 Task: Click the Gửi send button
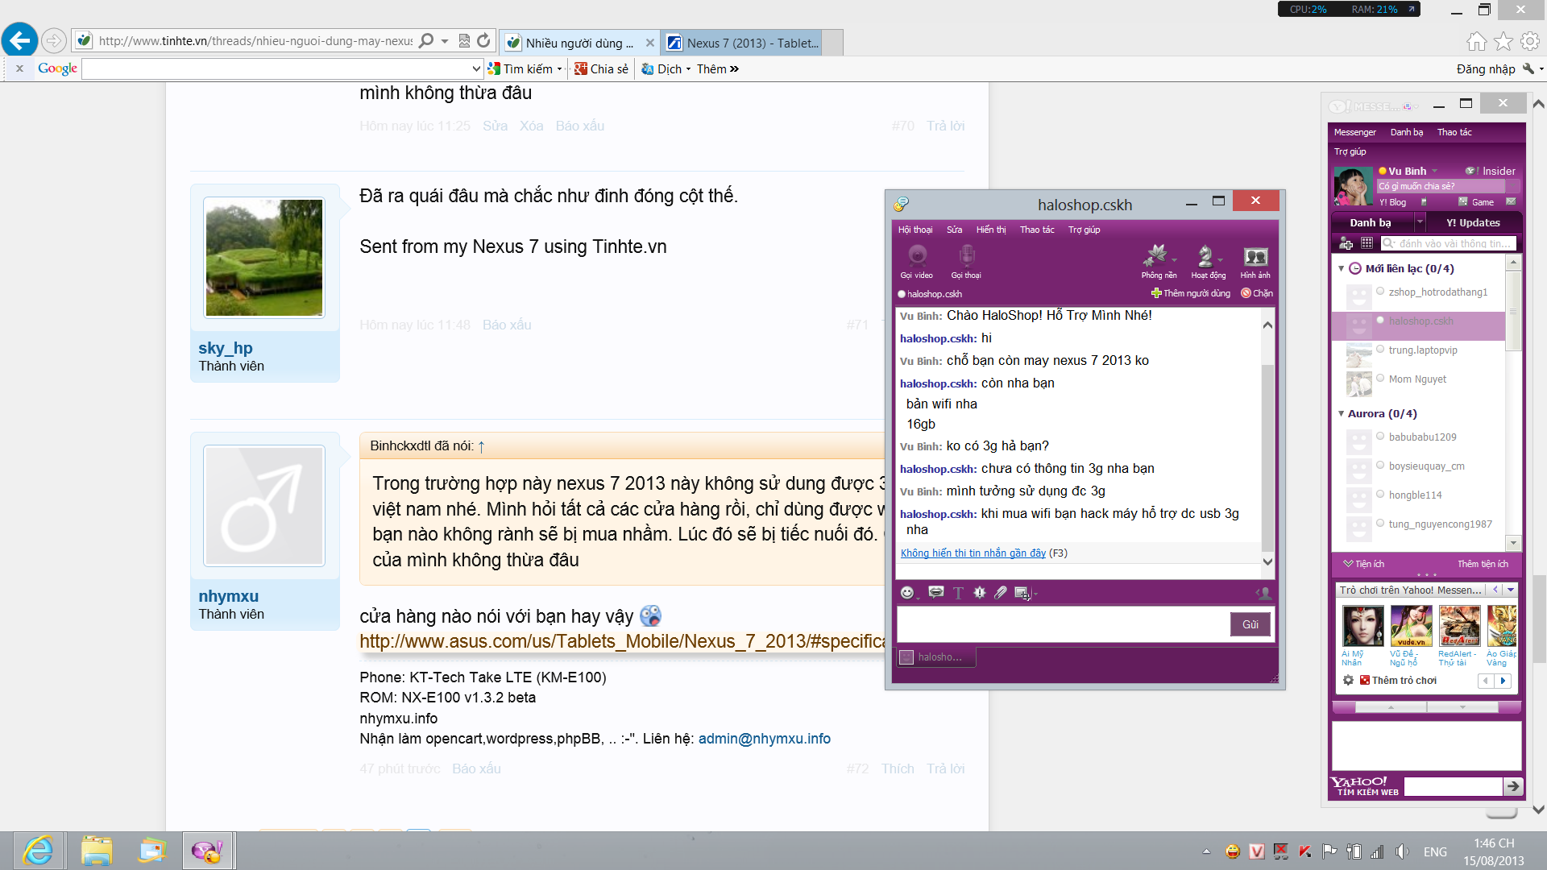(1250, 624)
